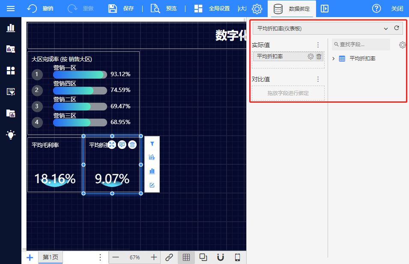This screenshot has height=264, width=409.
Task: Open 全局设置 global settings
Action: [x=212, y=9]
